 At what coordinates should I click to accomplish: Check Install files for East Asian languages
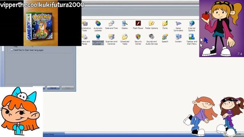[x=12, y=50]
